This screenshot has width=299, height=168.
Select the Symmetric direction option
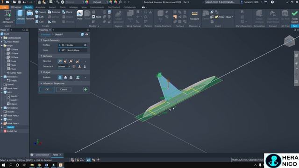[x=71, y=61]
